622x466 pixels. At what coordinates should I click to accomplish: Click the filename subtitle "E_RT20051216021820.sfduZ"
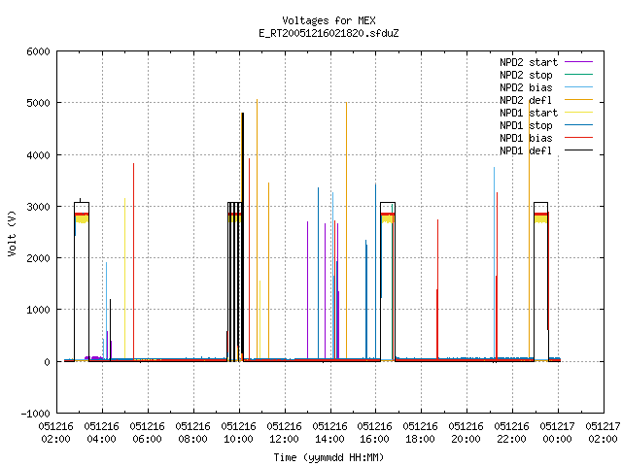coord(328,33)
